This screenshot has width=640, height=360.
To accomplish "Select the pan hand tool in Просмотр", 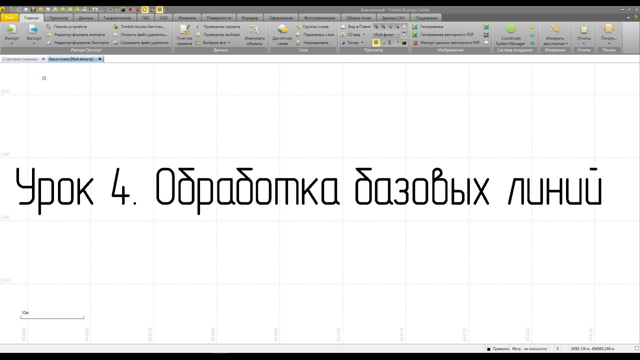I will click(404, 26).
